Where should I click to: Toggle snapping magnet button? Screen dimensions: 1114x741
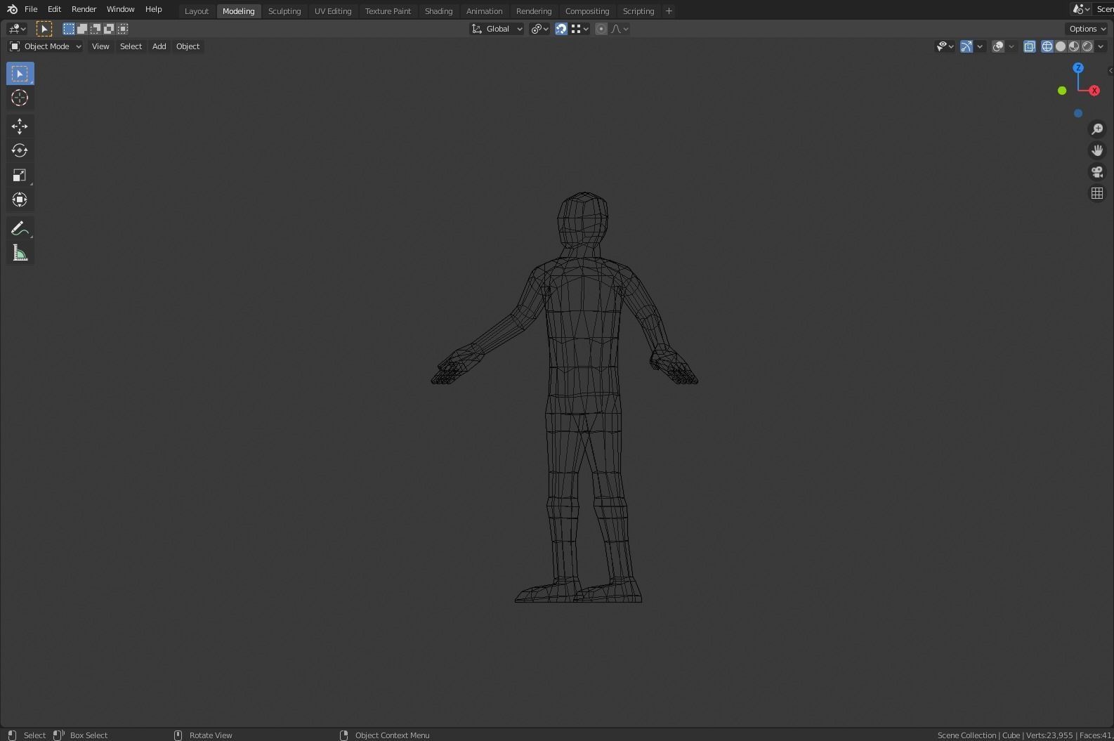[561, 29]
